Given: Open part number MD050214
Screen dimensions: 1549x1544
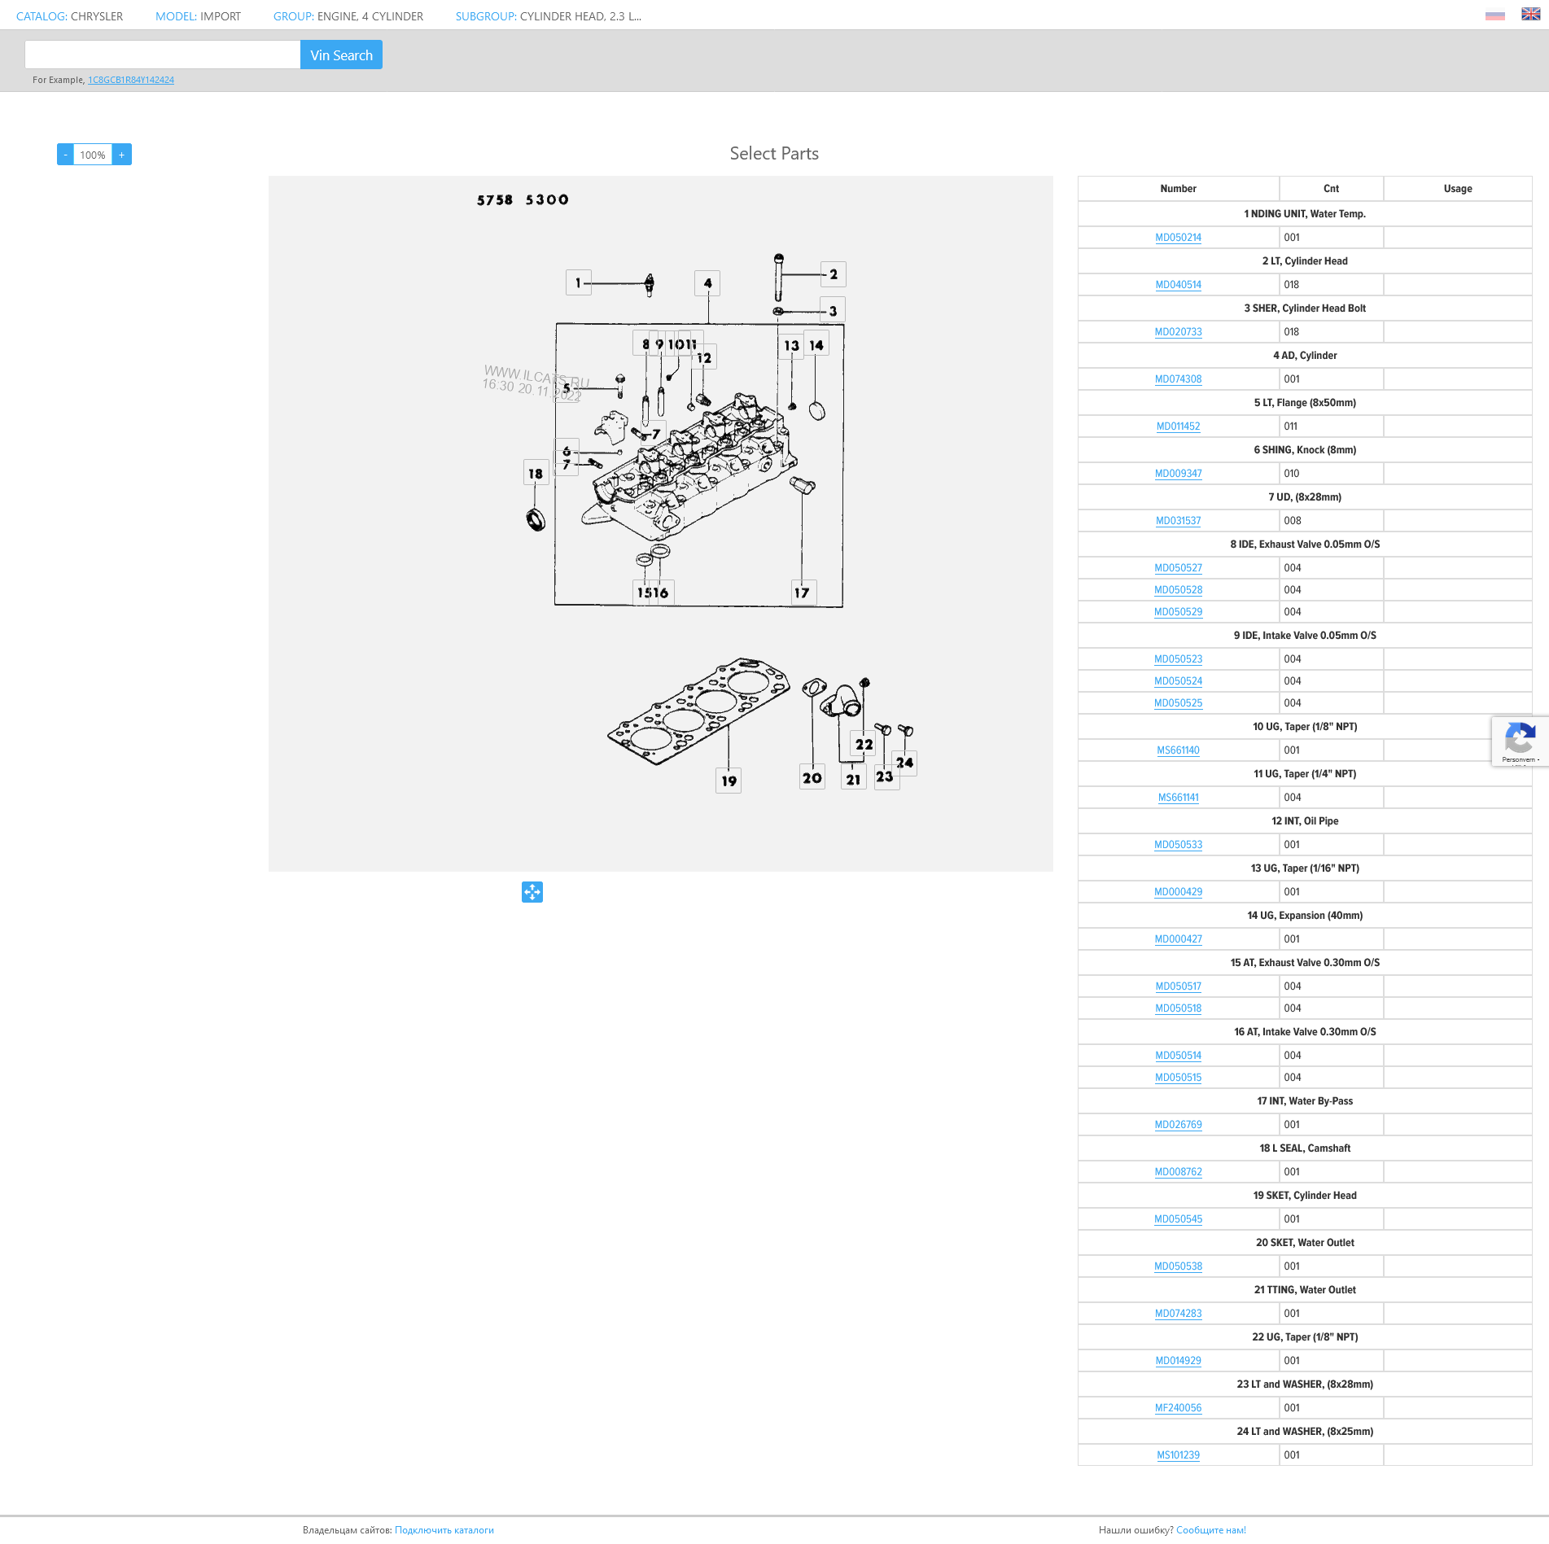Looking at the screenshot, I should 1178,238.
